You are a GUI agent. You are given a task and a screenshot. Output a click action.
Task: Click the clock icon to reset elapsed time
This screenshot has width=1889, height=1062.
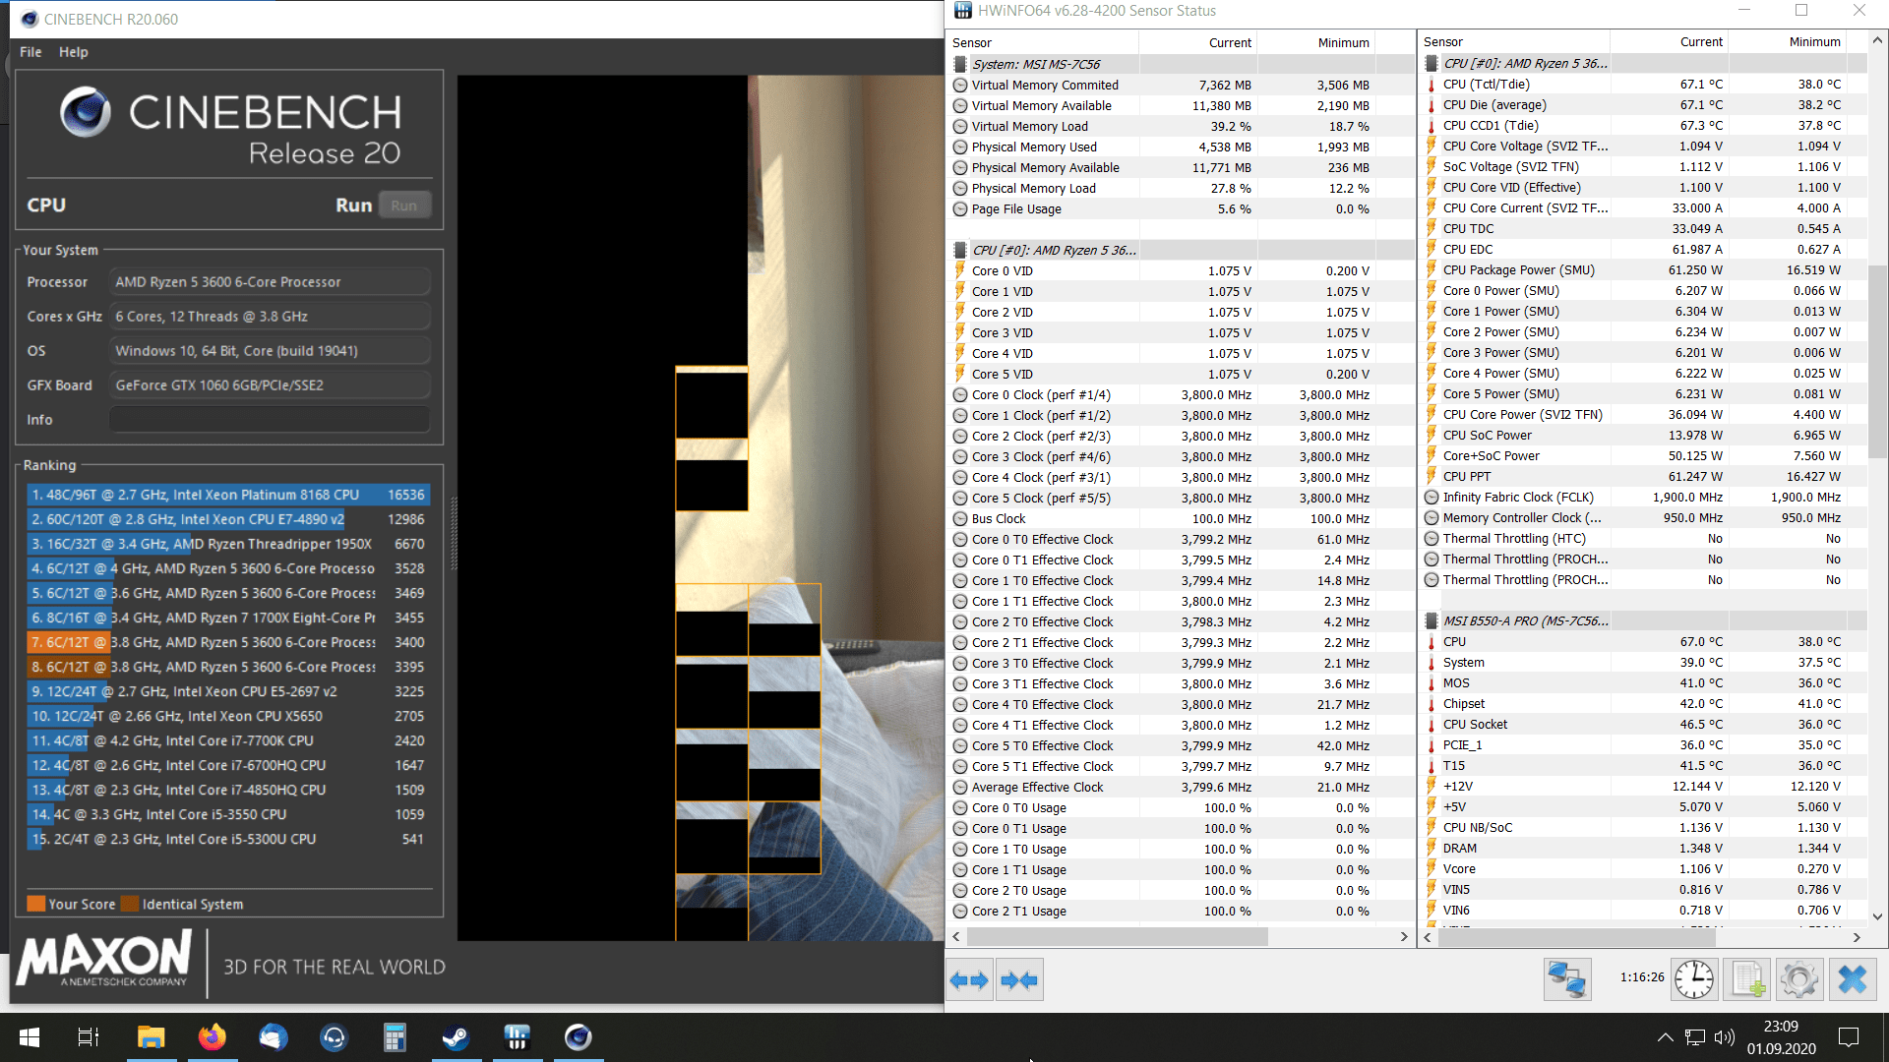1694,979
